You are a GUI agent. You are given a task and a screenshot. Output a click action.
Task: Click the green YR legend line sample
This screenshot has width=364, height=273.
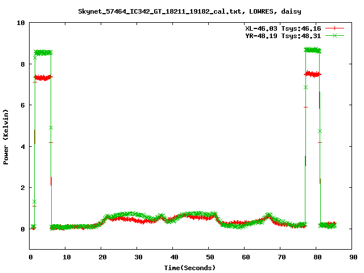pyautogui.click(x=334, y=35)
